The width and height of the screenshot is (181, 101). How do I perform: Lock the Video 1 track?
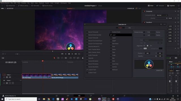click(x=4, y=77)
